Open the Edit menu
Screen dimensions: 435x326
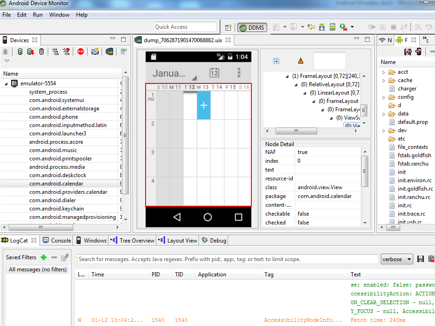22,15
